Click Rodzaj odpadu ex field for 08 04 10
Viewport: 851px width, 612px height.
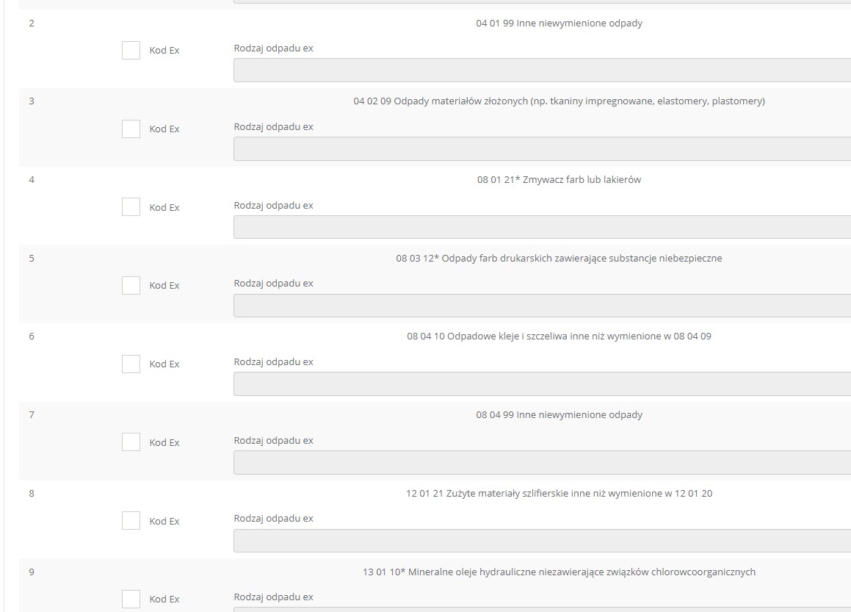[542, 384]
